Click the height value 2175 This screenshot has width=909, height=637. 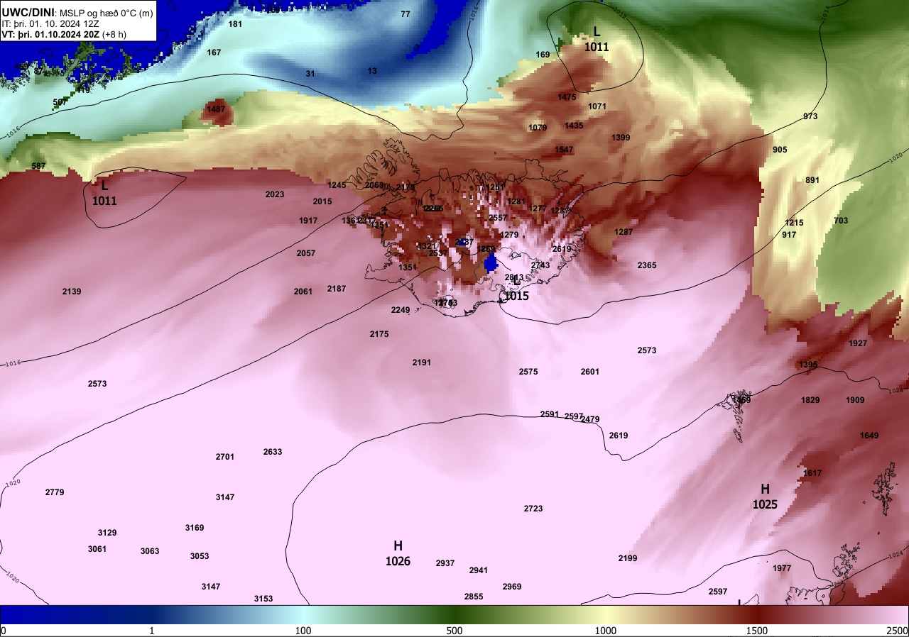379,334
